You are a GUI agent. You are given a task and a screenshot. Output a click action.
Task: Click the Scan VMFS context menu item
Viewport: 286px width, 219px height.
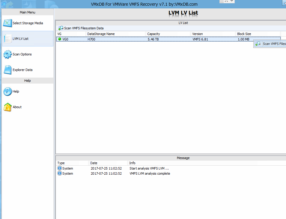270,44
